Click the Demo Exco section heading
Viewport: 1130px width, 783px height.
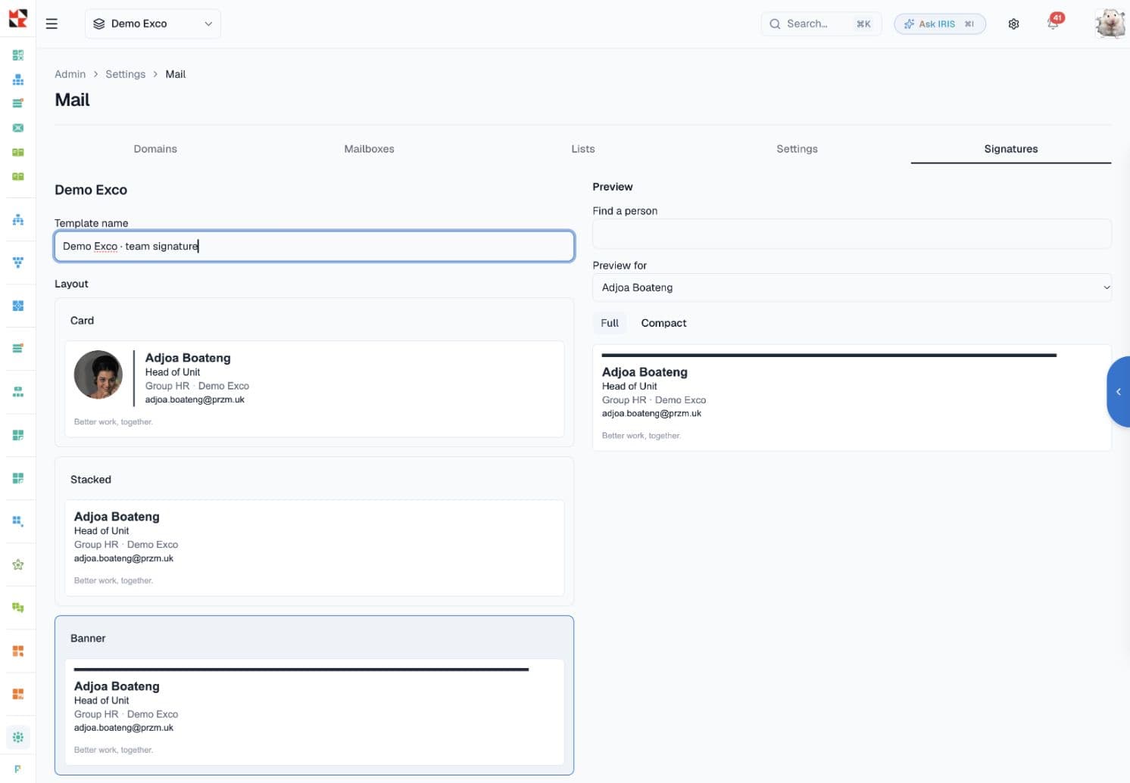pos(91,190)
